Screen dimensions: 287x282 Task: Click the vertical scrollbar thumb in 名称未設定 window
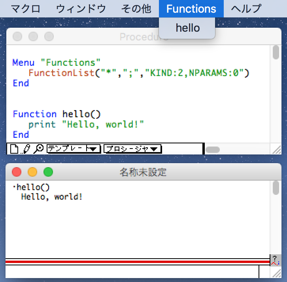tap(276, 188)
